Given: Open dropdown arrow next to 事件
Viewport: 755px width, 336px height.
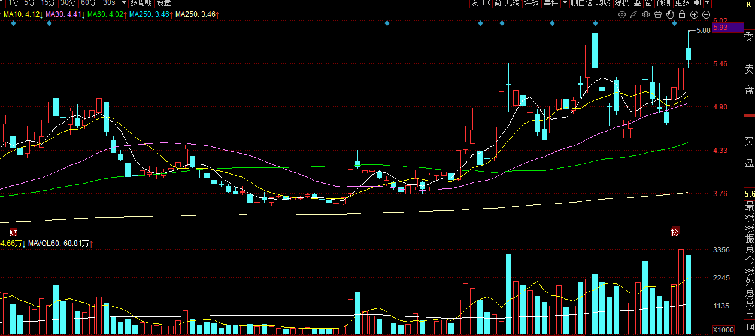Looking at the screenshot, I should click(565, 3).
